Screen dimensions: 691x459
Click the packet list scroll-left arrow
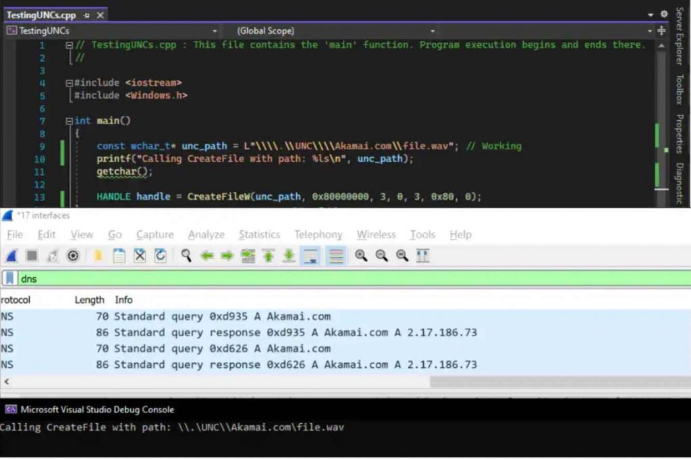click(6, 381)
